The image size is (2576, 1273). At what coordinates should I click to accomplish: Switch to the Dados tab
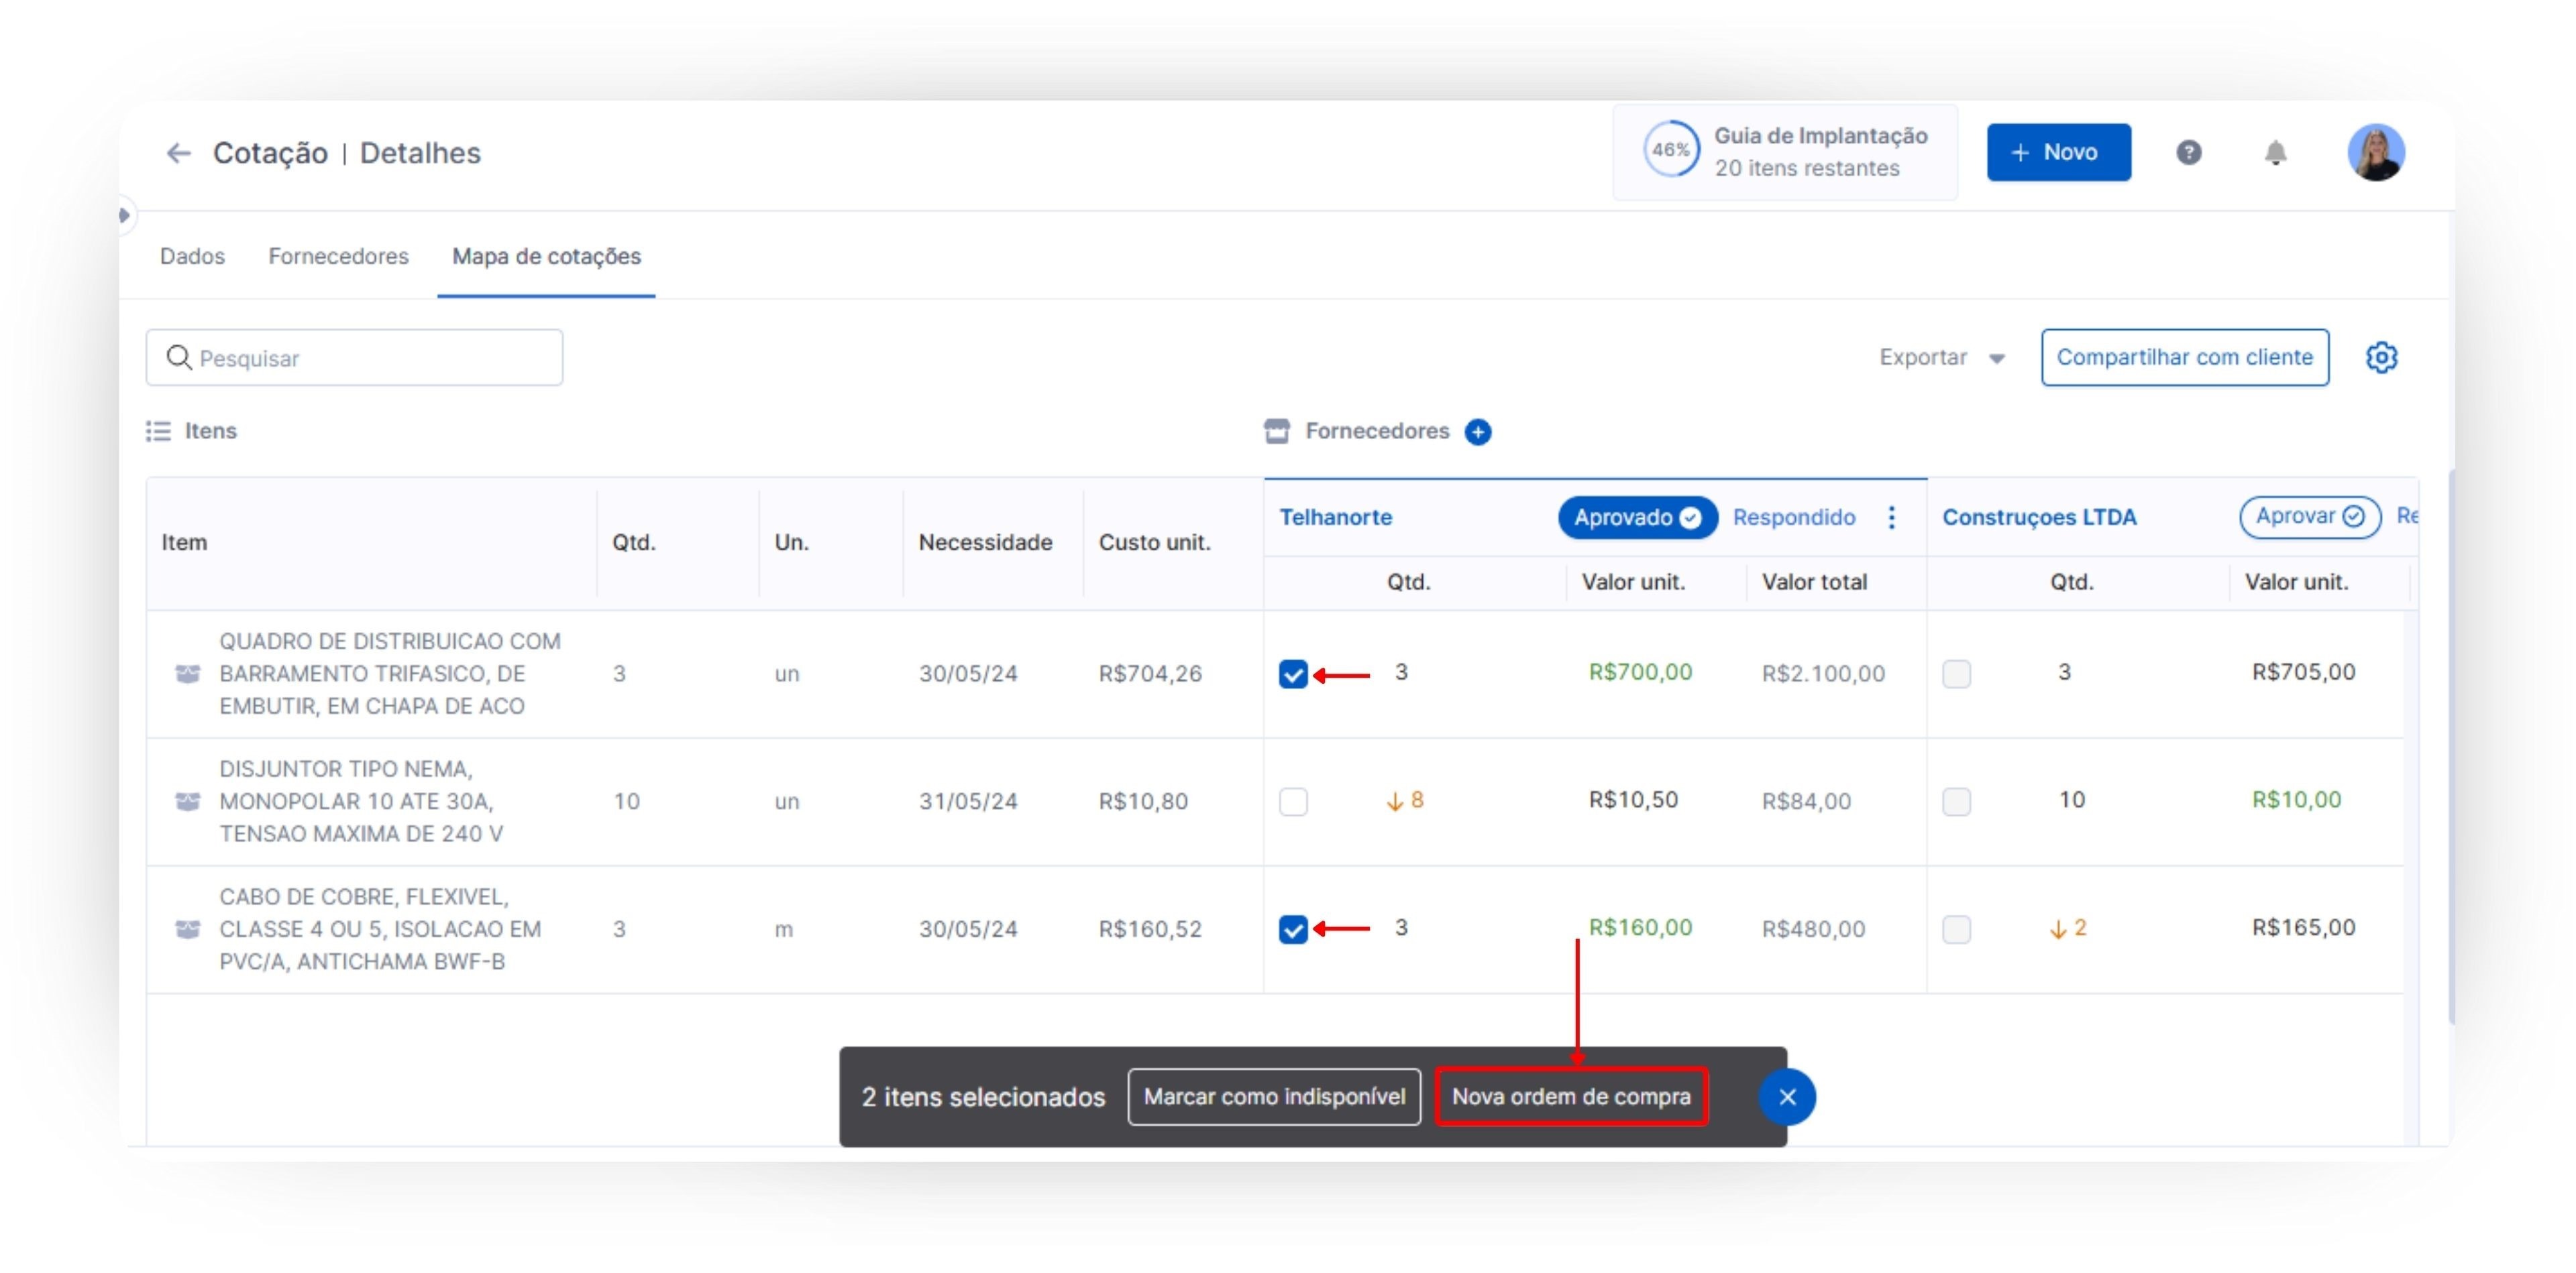[192, 257]
